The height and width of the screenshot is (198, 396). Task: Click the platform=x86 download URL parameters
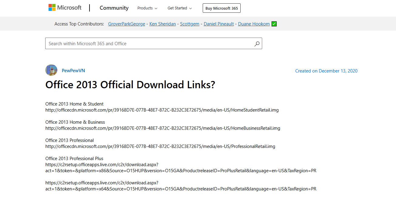(181, 171)
